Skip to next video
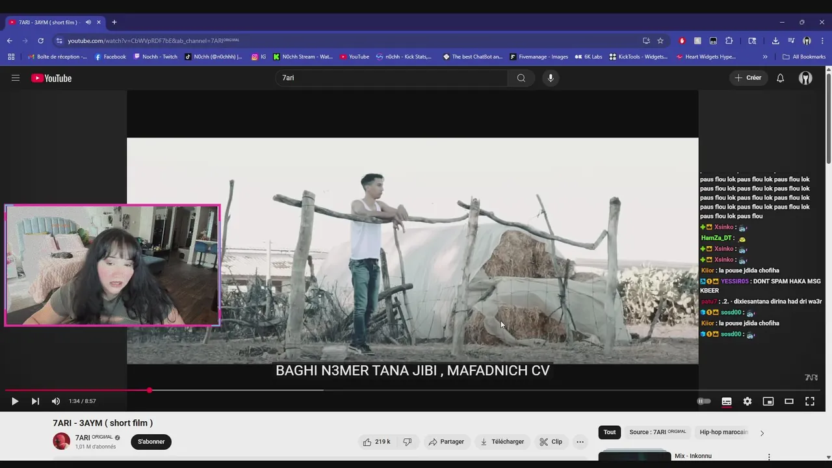Screen dimensions: 832x468 click(x=35, y=401)
